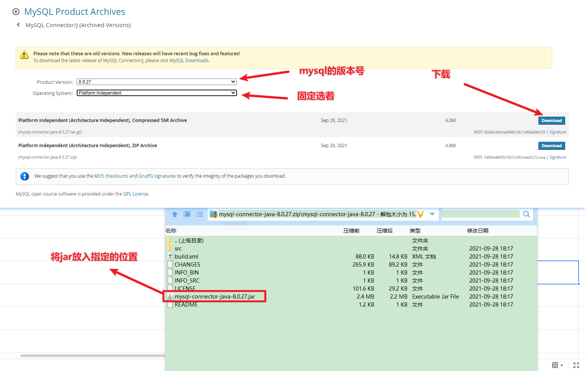Click the parent directory folder icon
The image size is (585, 371).
click(x=170, y=240)
